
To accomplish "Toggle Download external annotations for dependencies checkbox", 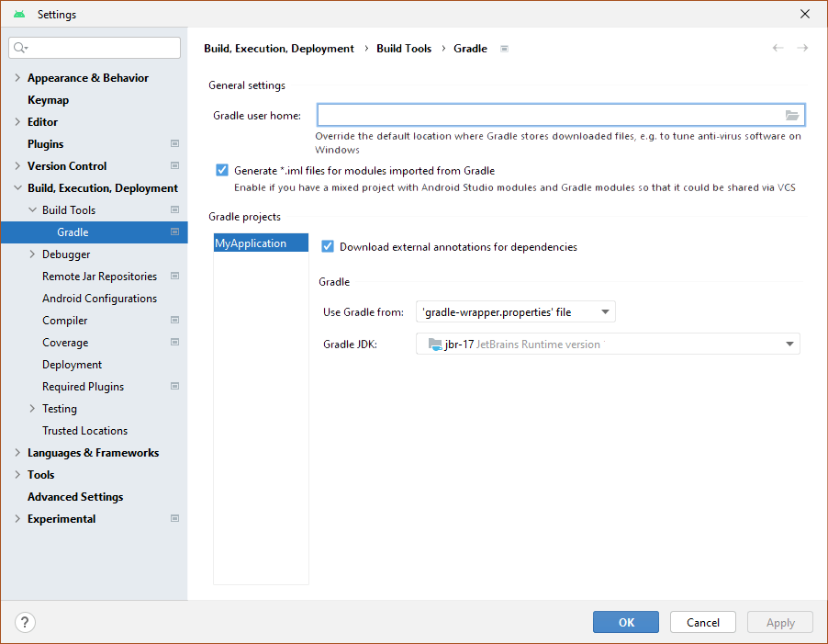I will [328, 247].
